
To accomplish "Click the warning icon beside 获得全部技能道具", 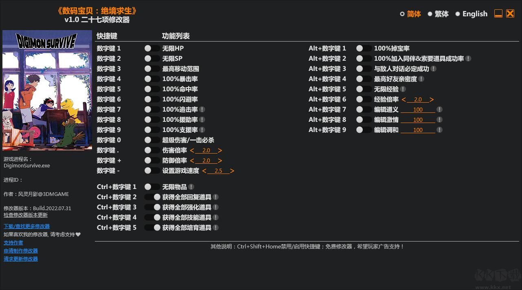I will 215,217.
